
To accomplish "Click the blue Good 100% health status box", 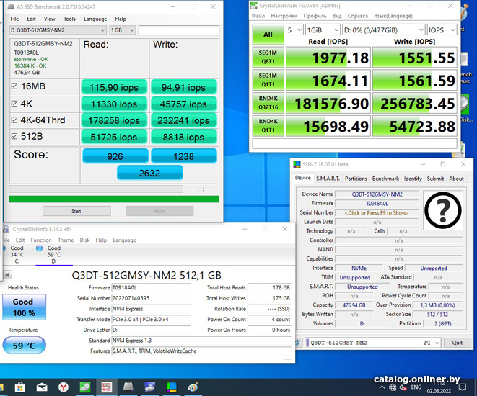I will tap(22, 307).
